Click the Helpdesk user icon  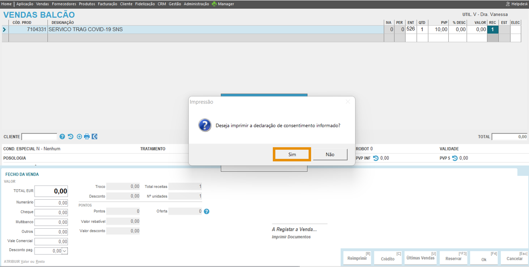508,4
